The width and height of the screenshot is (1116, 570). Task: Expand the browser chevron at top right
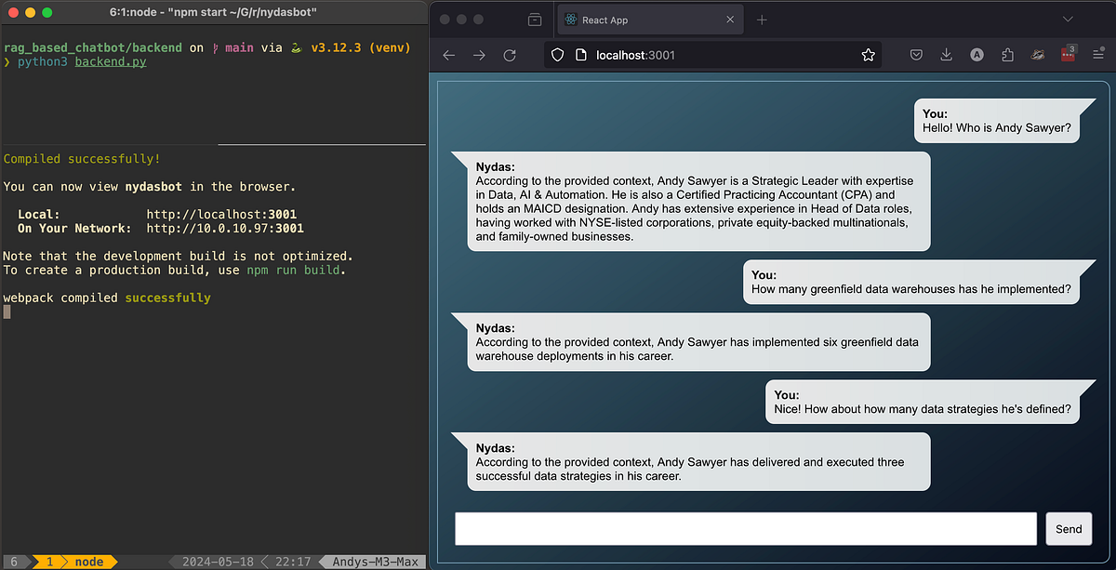click(x=1066, y=19)
